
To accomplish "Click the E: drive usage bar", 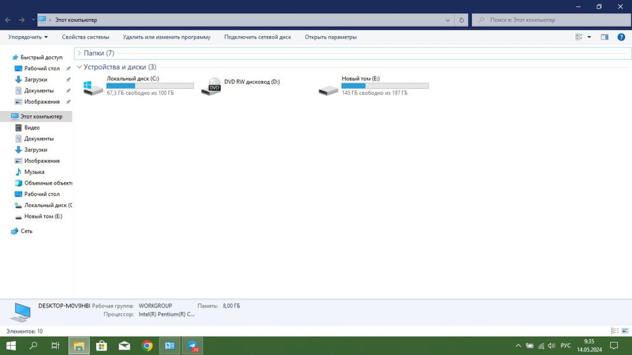I will tap(385, 86).
